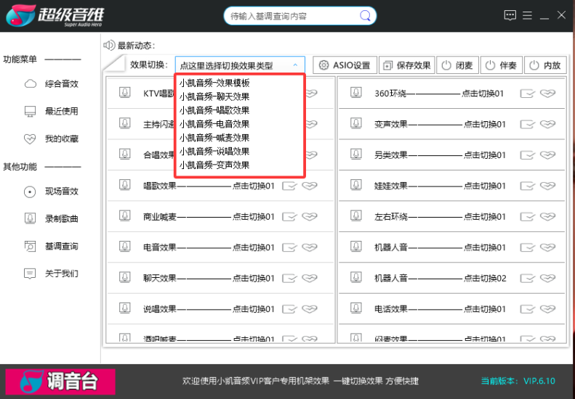Favorite the 360环绕 preset with heart icon
575x399 pixels.
point(548,94)
